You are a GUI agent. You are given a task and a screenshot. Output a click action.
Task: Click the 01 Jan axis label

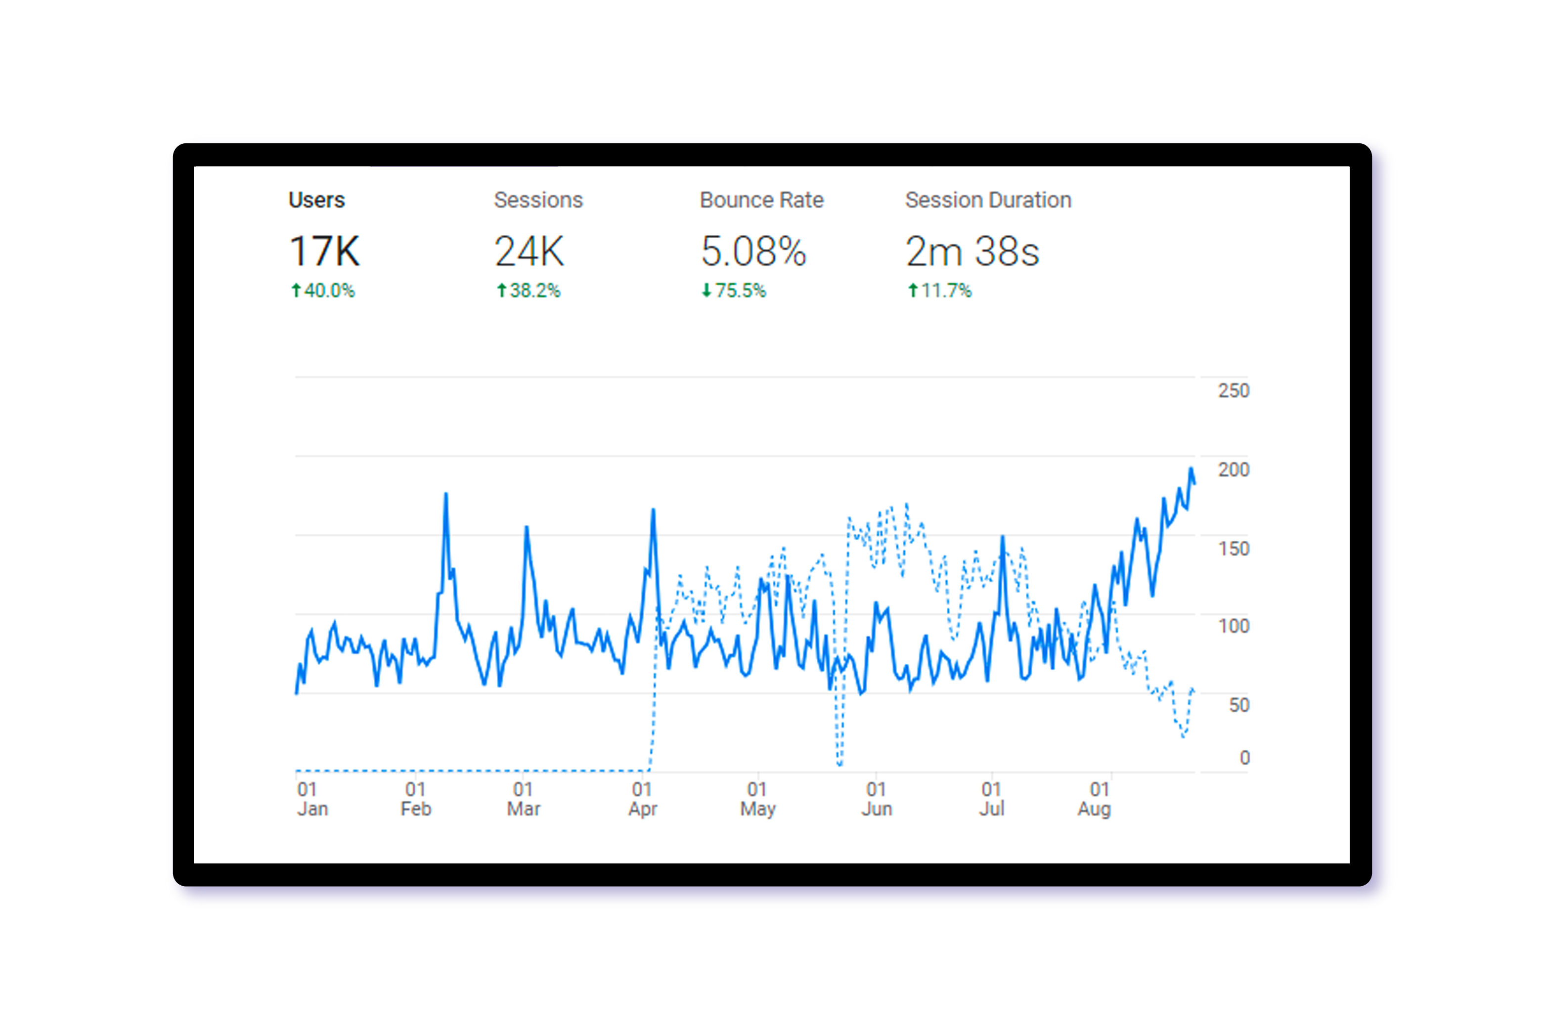coord(312,799)
